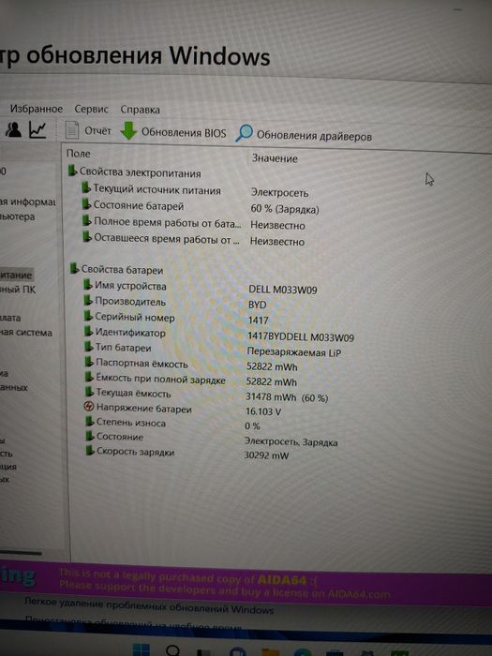Screen dimensions: 492x656
Task: Click icon beside Полное время работы
Action: click(87, 220)
